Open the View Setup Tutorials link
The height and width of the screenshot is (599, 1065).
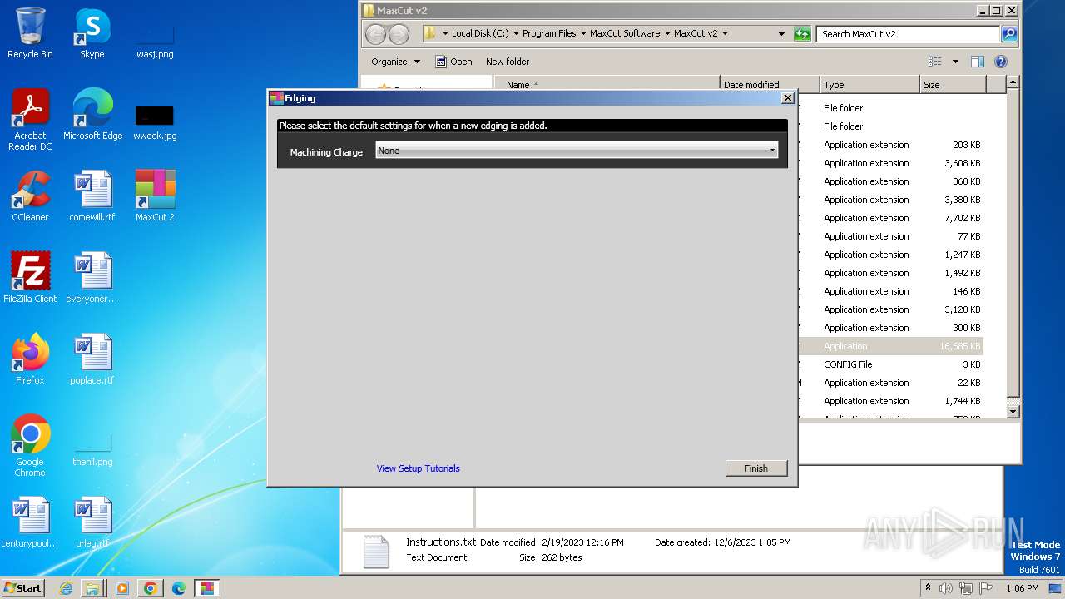(x=418, y=468)
